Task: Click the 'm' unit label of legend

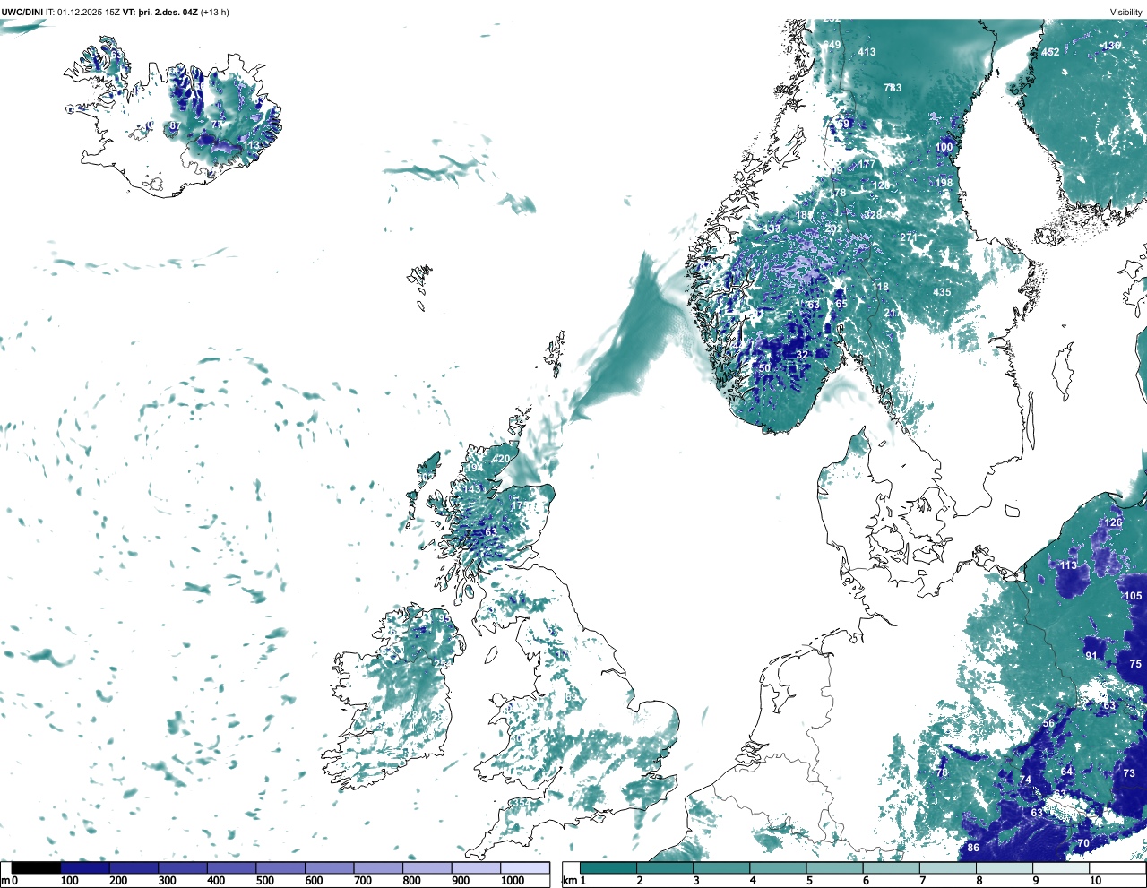Action: point(4,881)
